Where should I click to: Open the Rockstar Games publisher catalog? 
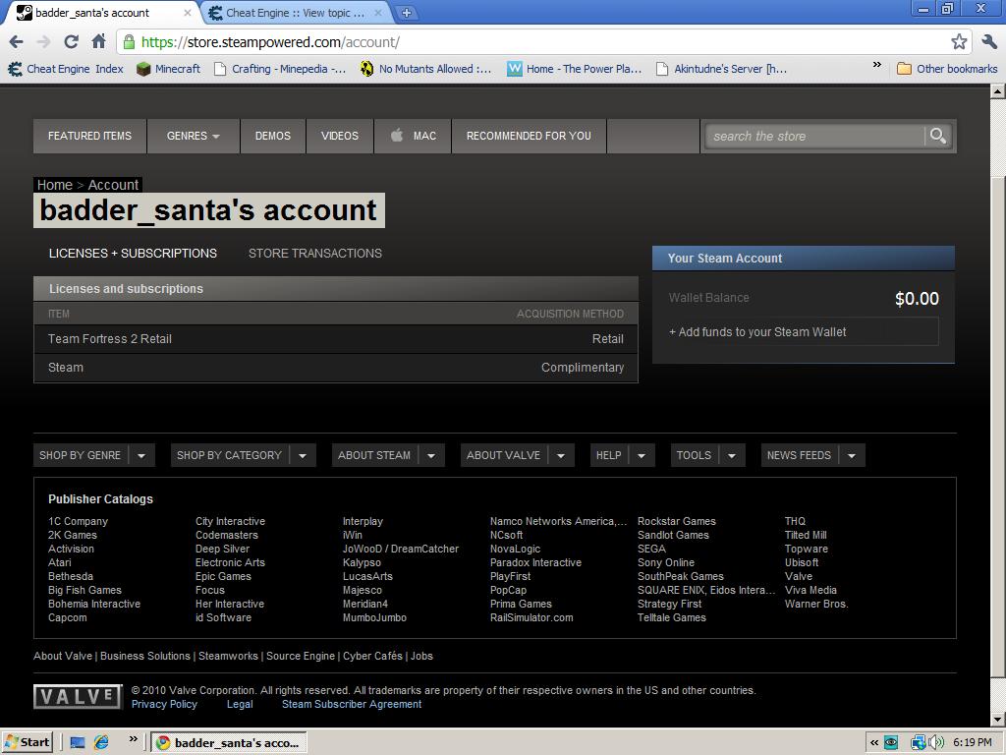[677, 521]
